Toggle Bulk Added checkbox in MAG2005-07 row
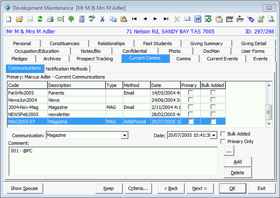The height and width of the screenshot is (198, 280). pyautogui.click(x=213, y=121)
